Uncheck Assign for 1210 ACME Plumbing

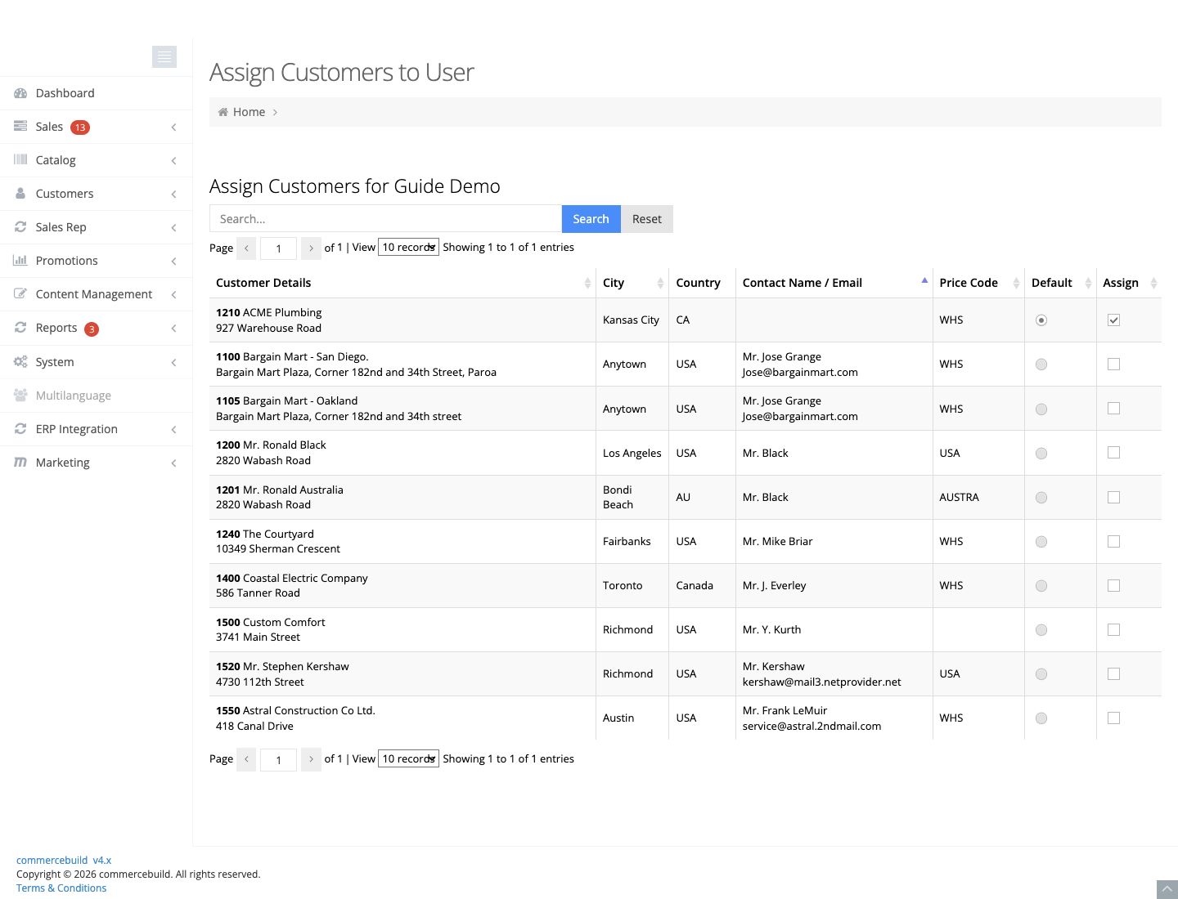(1113, 320)
